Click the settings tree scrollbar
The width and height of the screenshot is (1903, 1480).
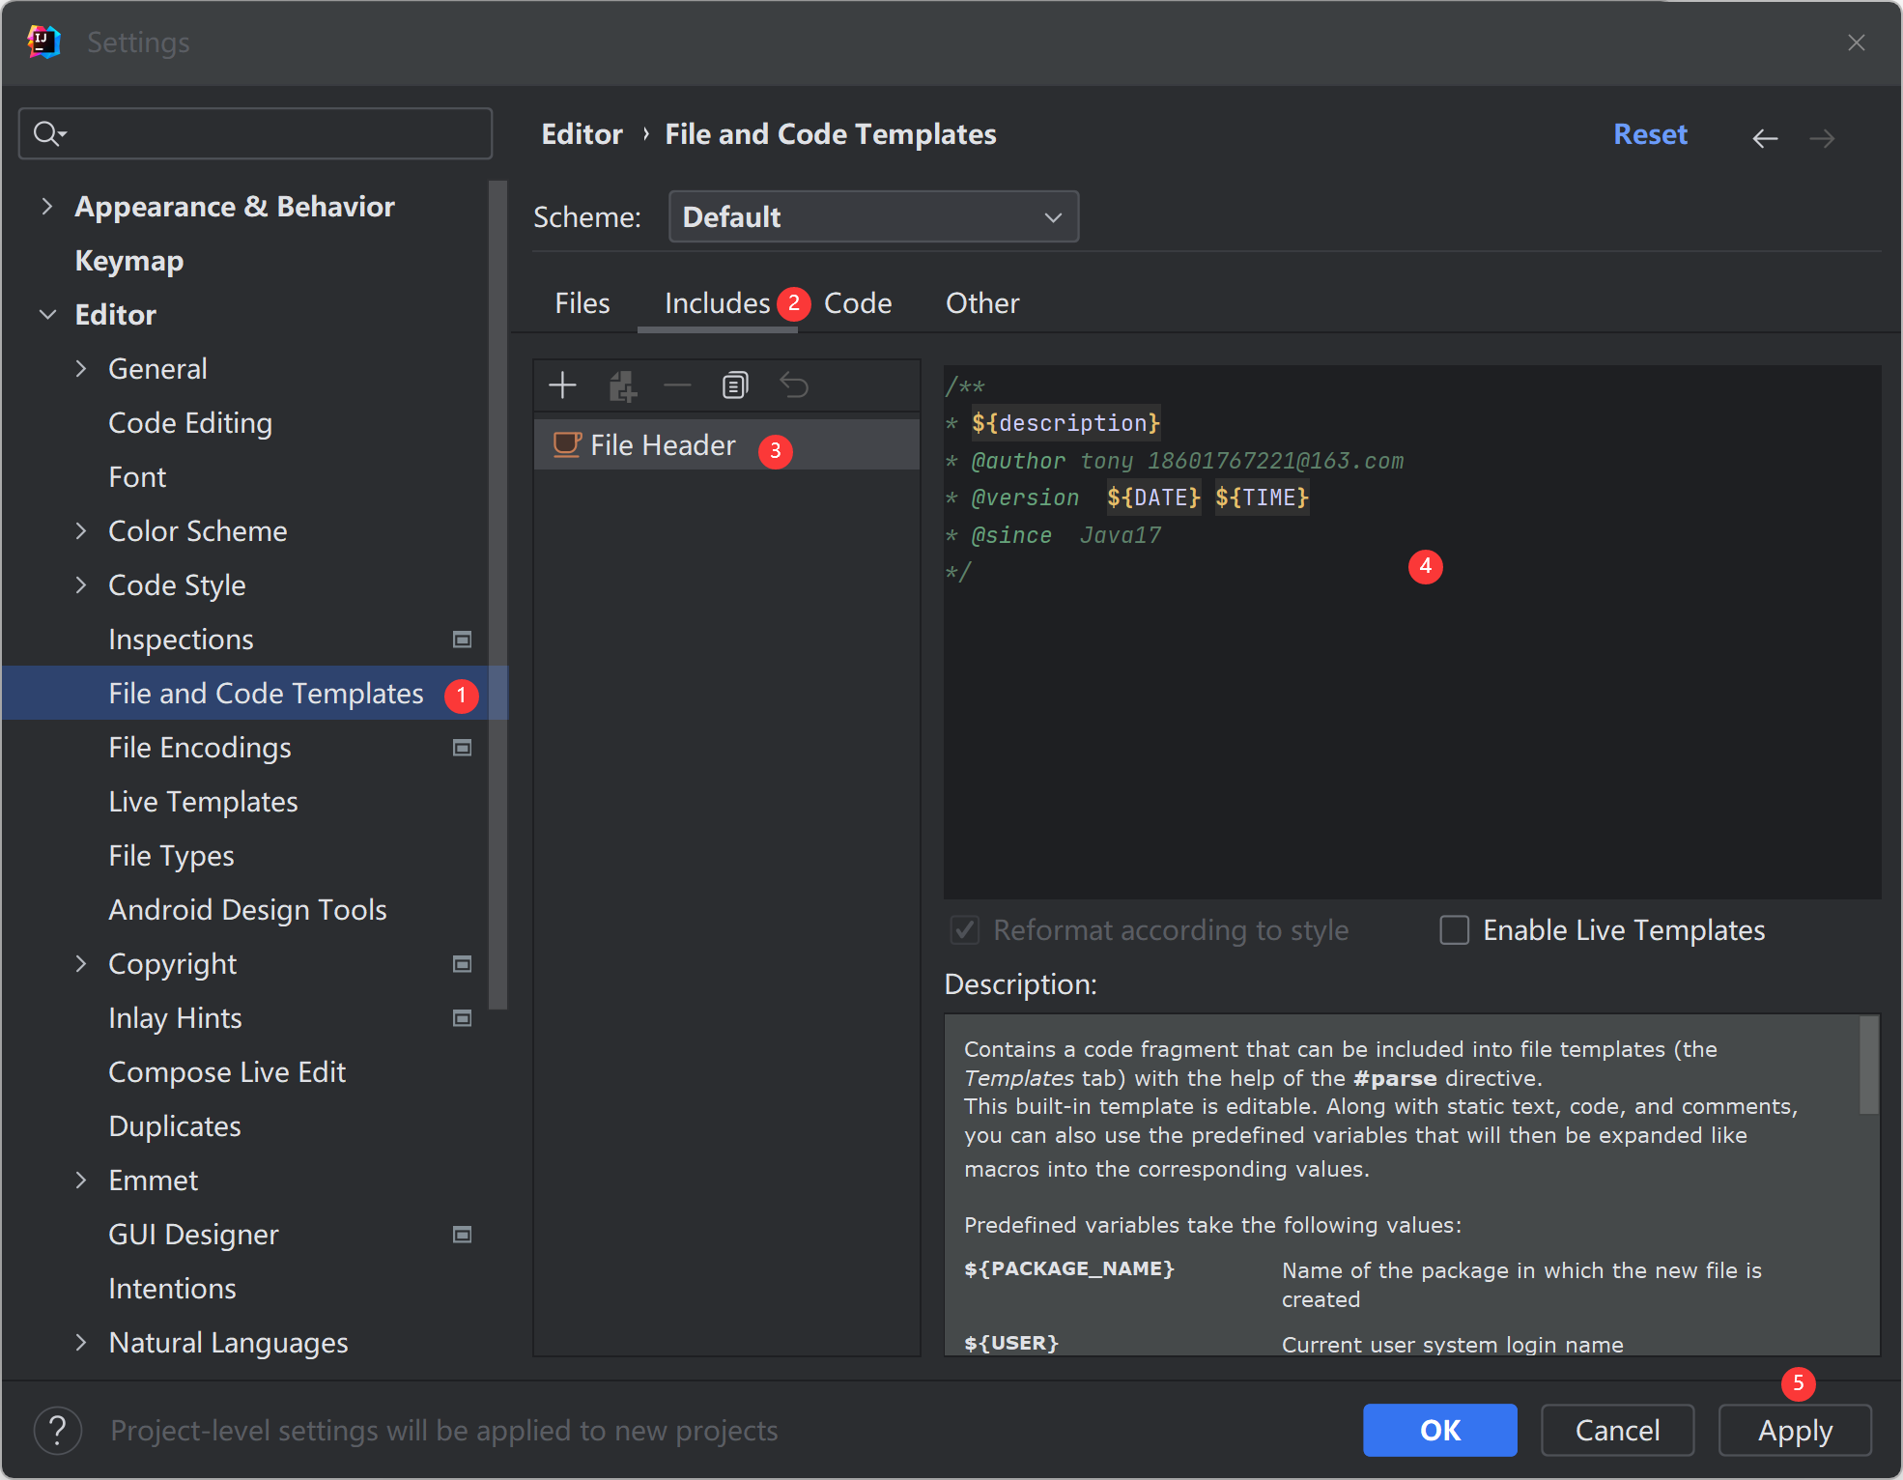(x=498, y=594)
